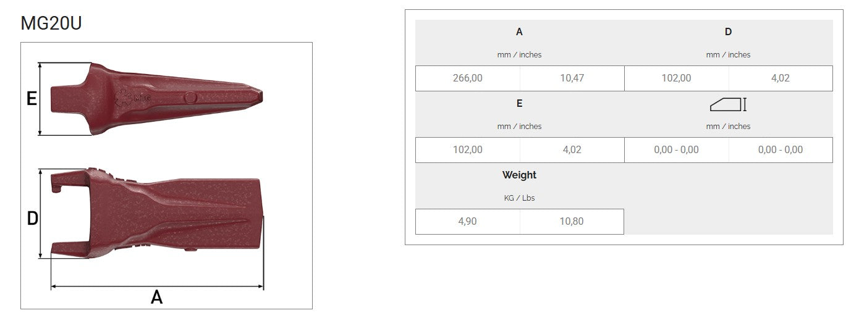
Task: Select the D column header in table
Action: [x=728, y=32]
